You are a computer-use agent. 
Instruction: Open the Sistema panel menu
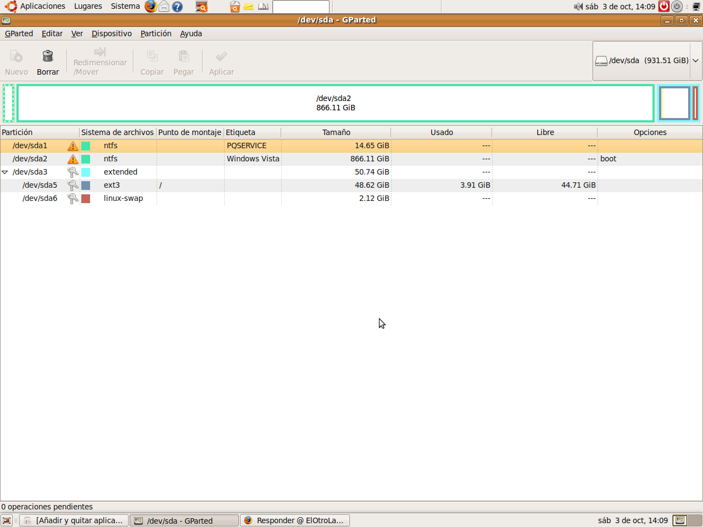[x=125, y=7]
